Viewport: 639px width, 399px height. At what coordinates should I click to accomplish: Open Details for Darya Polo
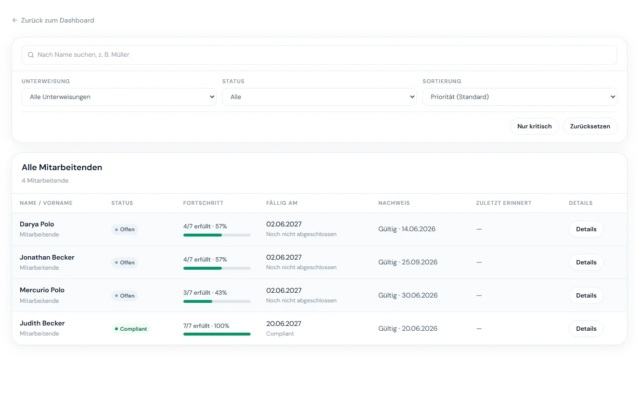point(586,229)
